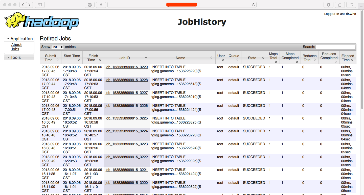The image size is (364, 195).
Task: Click the Safari share icon
Action: pyautogui.click(x=340, y=5)
